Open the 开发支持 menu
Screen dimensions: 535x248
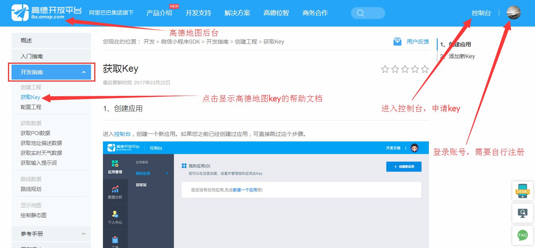pos(198,13)
